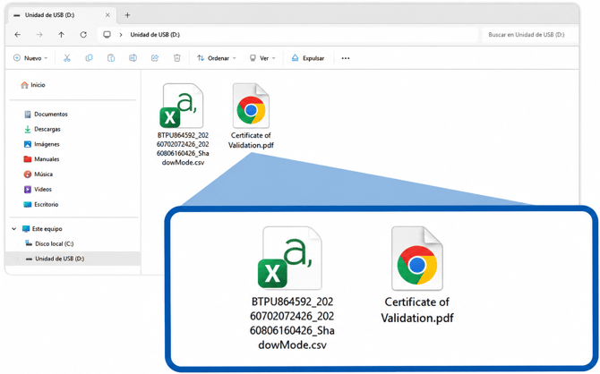Click the BTPU864592 csv file name in the folder
Viewport: 600px width, 374px height.
tap(183, 149)
